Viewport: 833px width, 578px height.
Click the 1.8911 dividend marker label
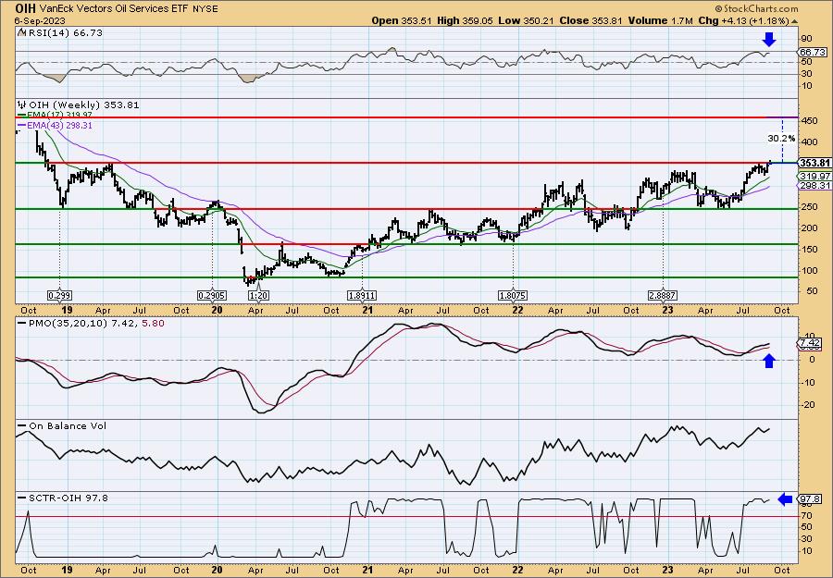point(362,295)
